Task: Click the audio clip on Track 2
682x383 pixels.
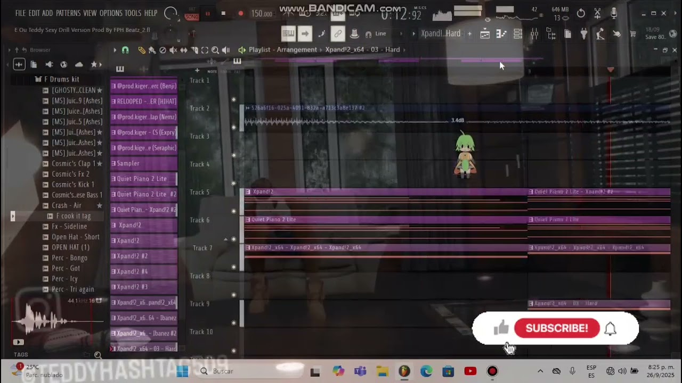Action: click(457, 118)
